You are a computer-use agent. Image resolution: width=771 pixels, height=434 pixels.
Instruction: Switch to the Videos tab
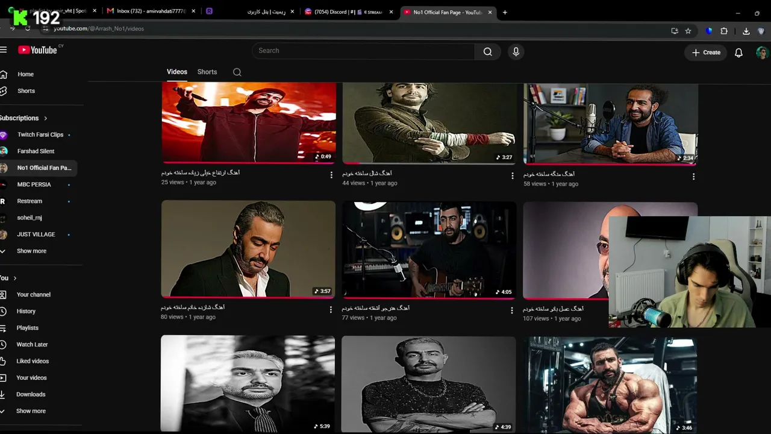coord(177,72)
